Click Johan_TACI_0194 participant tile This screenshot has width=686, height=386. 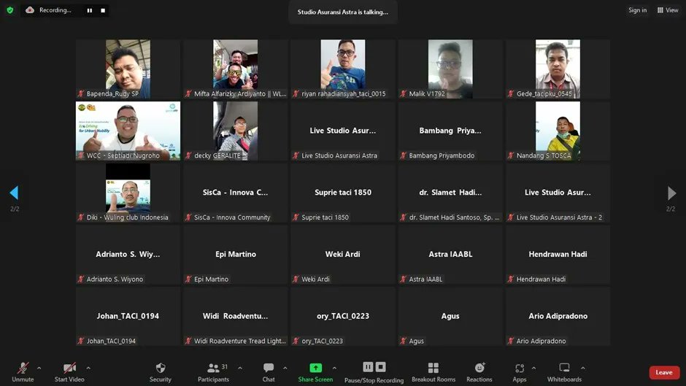128,316
